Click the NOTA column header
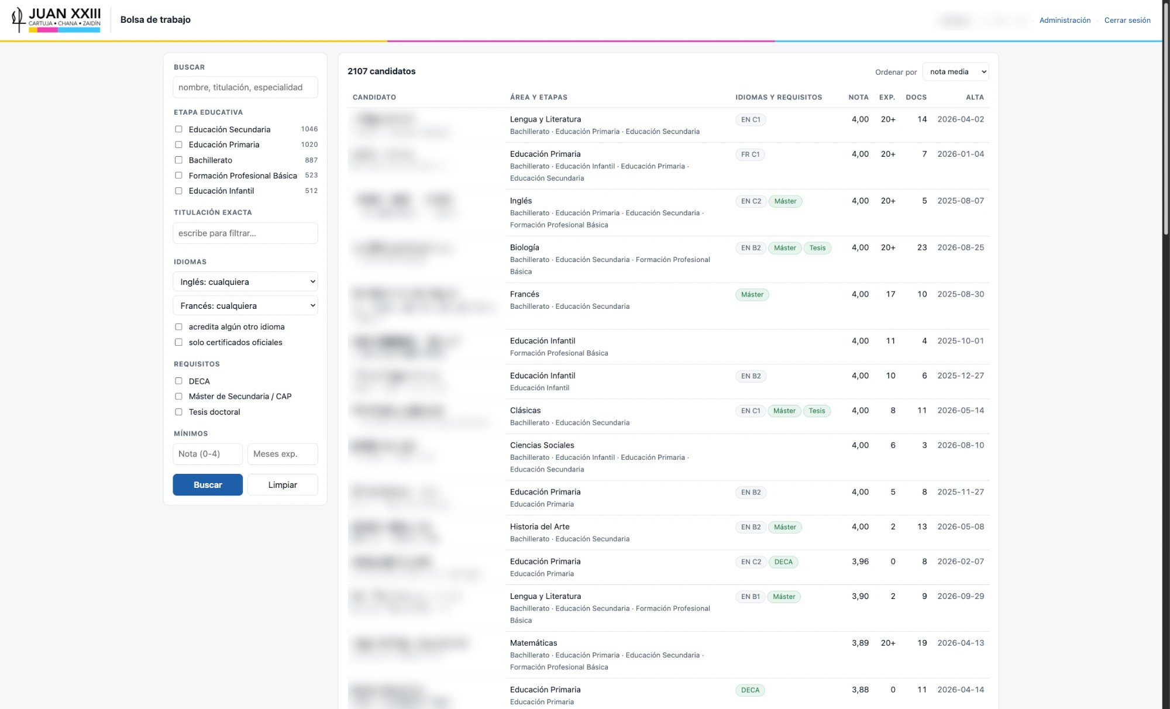Image resolution: width=1170 pixels, height=709 pixels. pyautogui.click(x=858, y=97)
